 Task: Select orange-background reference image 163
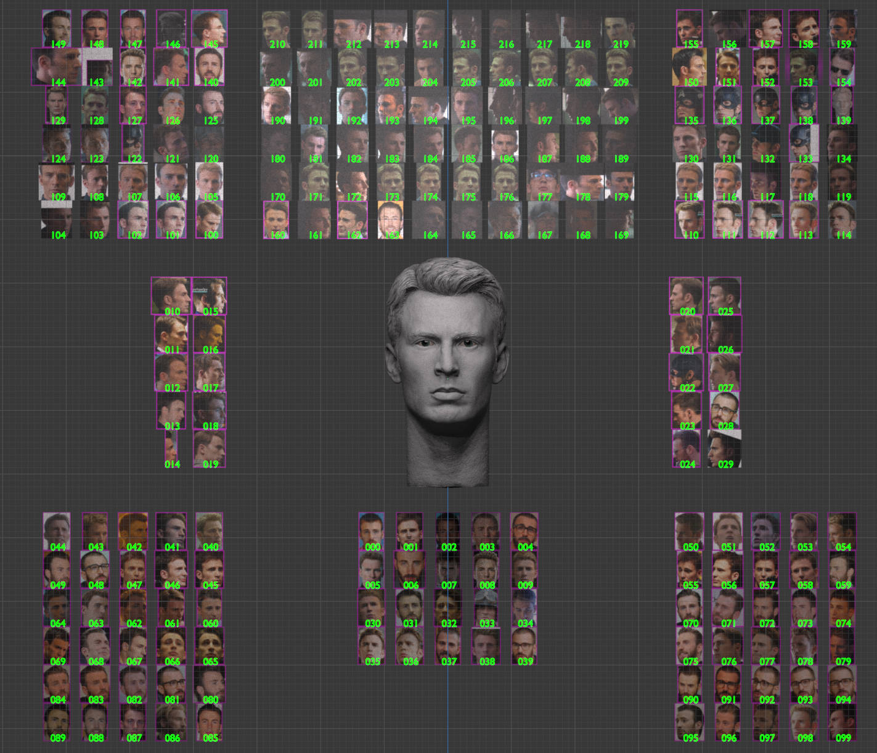(390, 220)
